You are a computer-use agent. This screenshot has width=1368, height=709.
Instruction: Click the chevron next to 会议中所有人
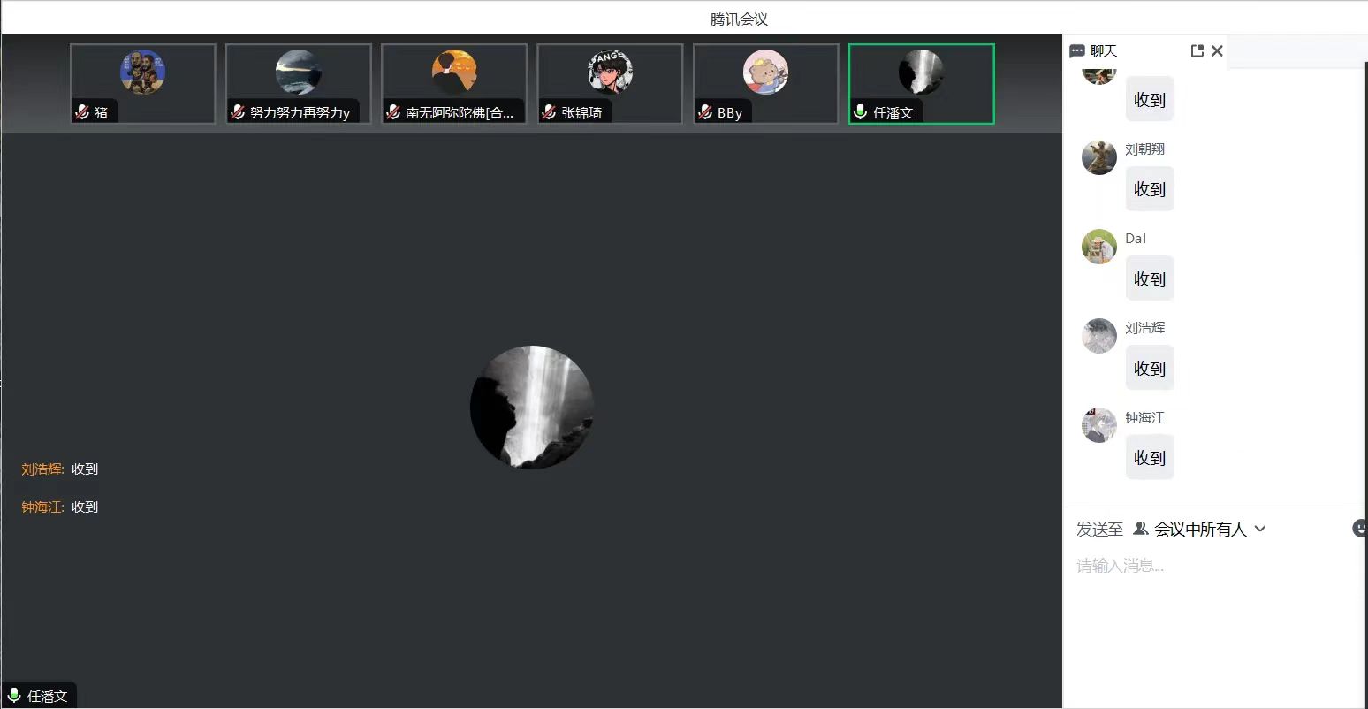[x=1260, y=529]
